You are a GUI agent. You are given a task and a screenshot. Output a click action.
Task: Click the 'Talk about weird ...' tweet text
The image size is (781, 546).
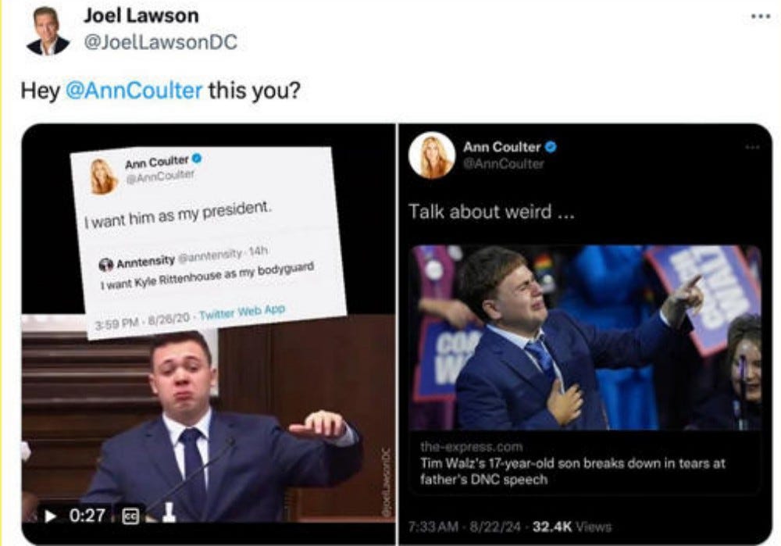coord(491,212)
